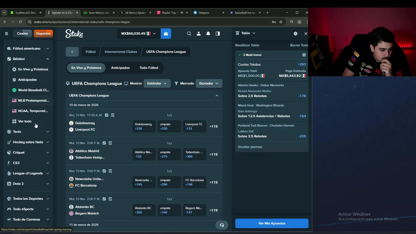Click the Tenis icon in sidebar
This screenshot has width=416, height=234.
pos(9,132)
